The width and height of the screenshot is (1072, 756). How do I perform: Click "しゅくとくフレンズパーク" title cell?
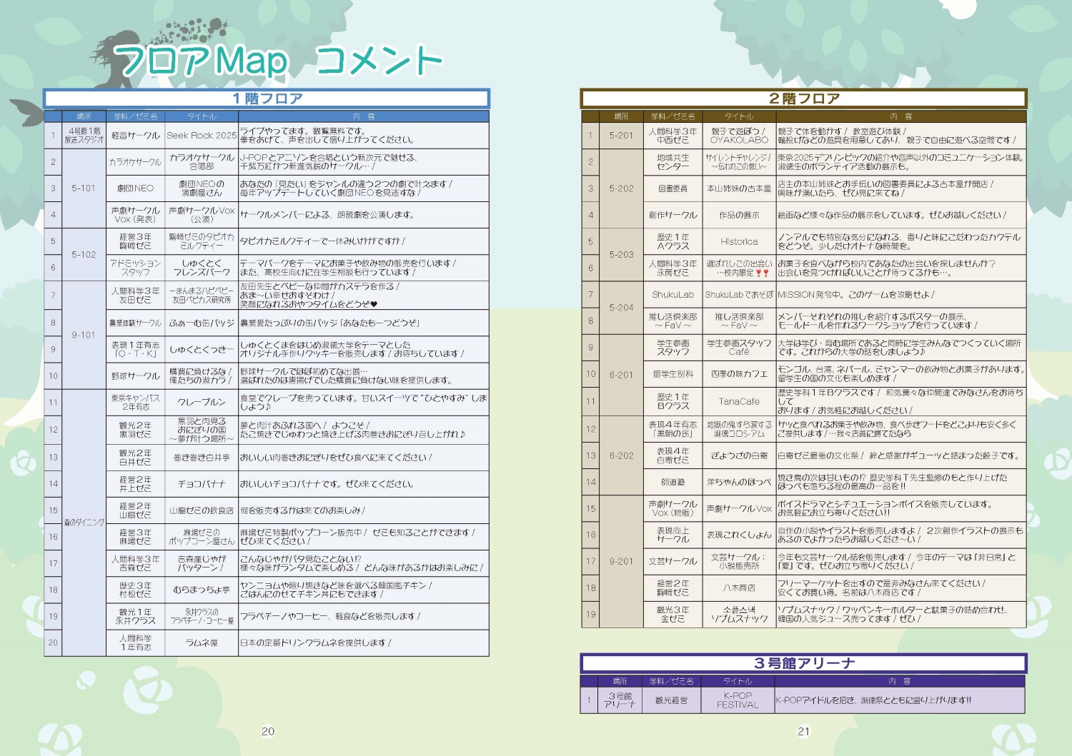pos(202,268)
